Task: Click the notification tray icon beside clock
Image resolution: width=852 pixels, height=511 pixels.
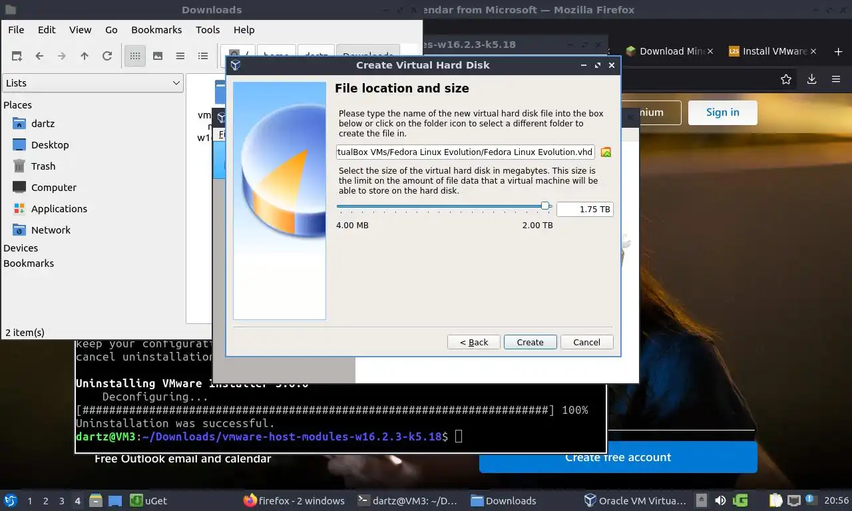Action: [811, 499]
